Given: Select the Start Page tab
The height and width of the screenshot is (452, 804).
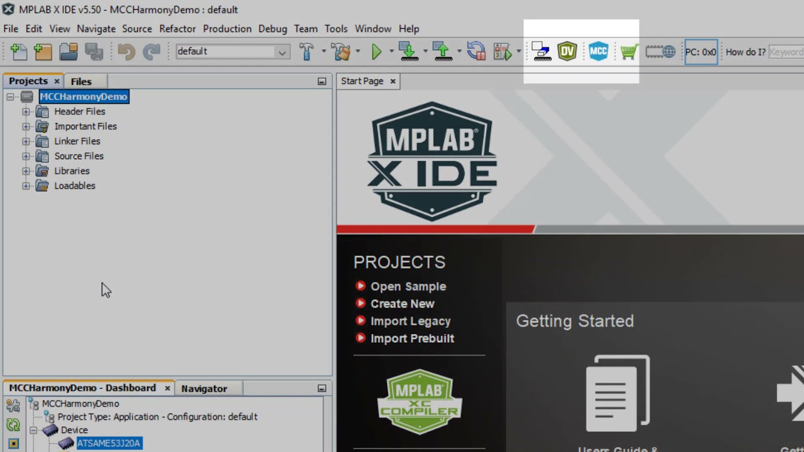Looking at the screenshot, I should (362, 81).
